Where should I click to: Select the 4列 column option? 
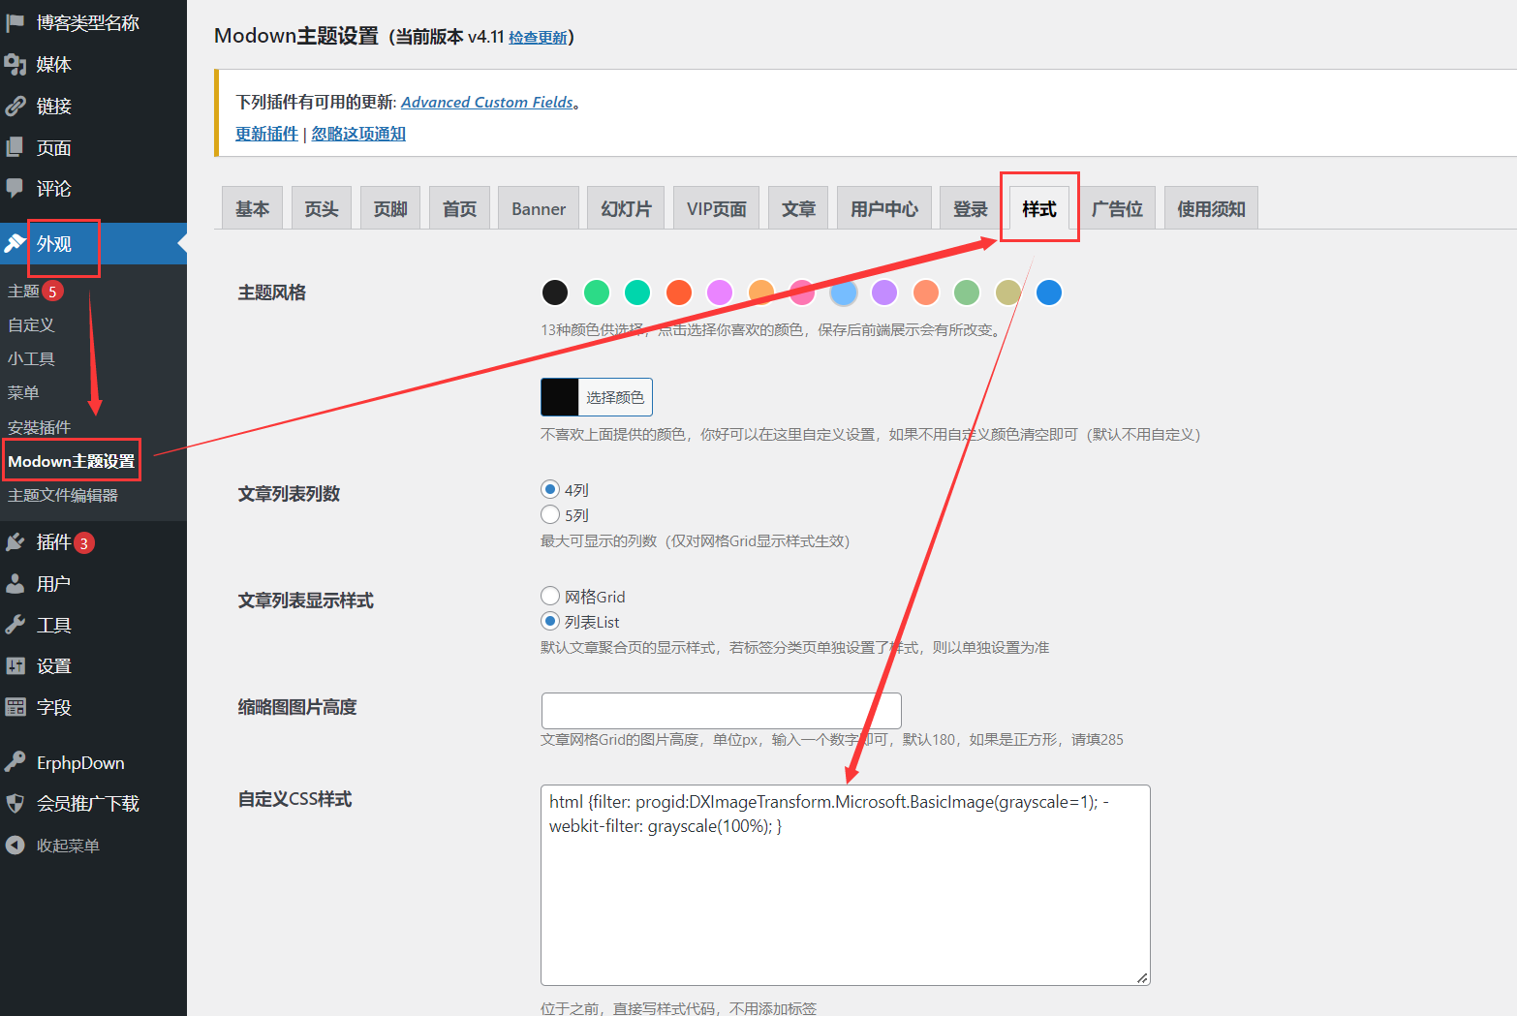pyautogui.click(x=550, y=489)
